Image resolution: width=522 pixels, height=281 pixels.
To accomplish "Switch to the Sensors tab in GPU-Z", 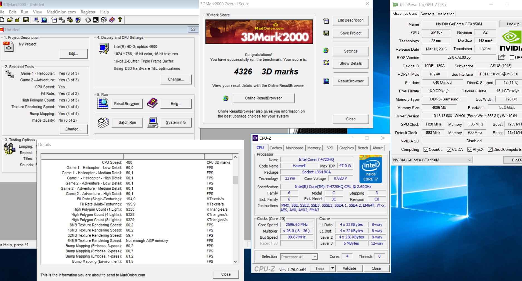I will point(427,14).
